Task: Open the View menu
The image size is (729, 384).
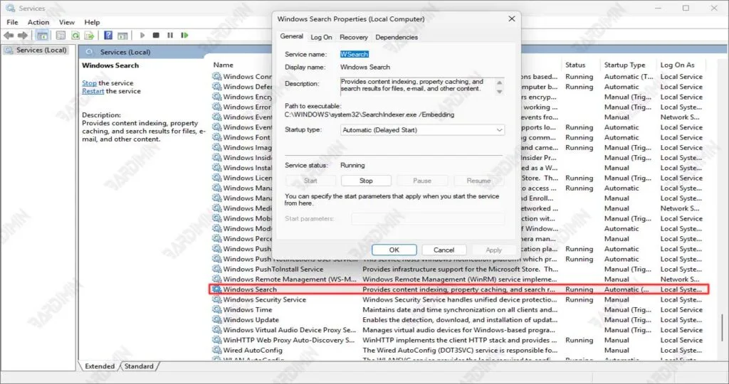Action: click(x=66, y=22)
